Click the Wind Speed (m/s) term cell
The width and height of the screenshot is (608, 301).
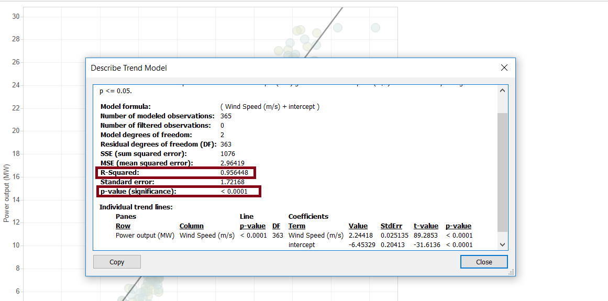[316, 236]
